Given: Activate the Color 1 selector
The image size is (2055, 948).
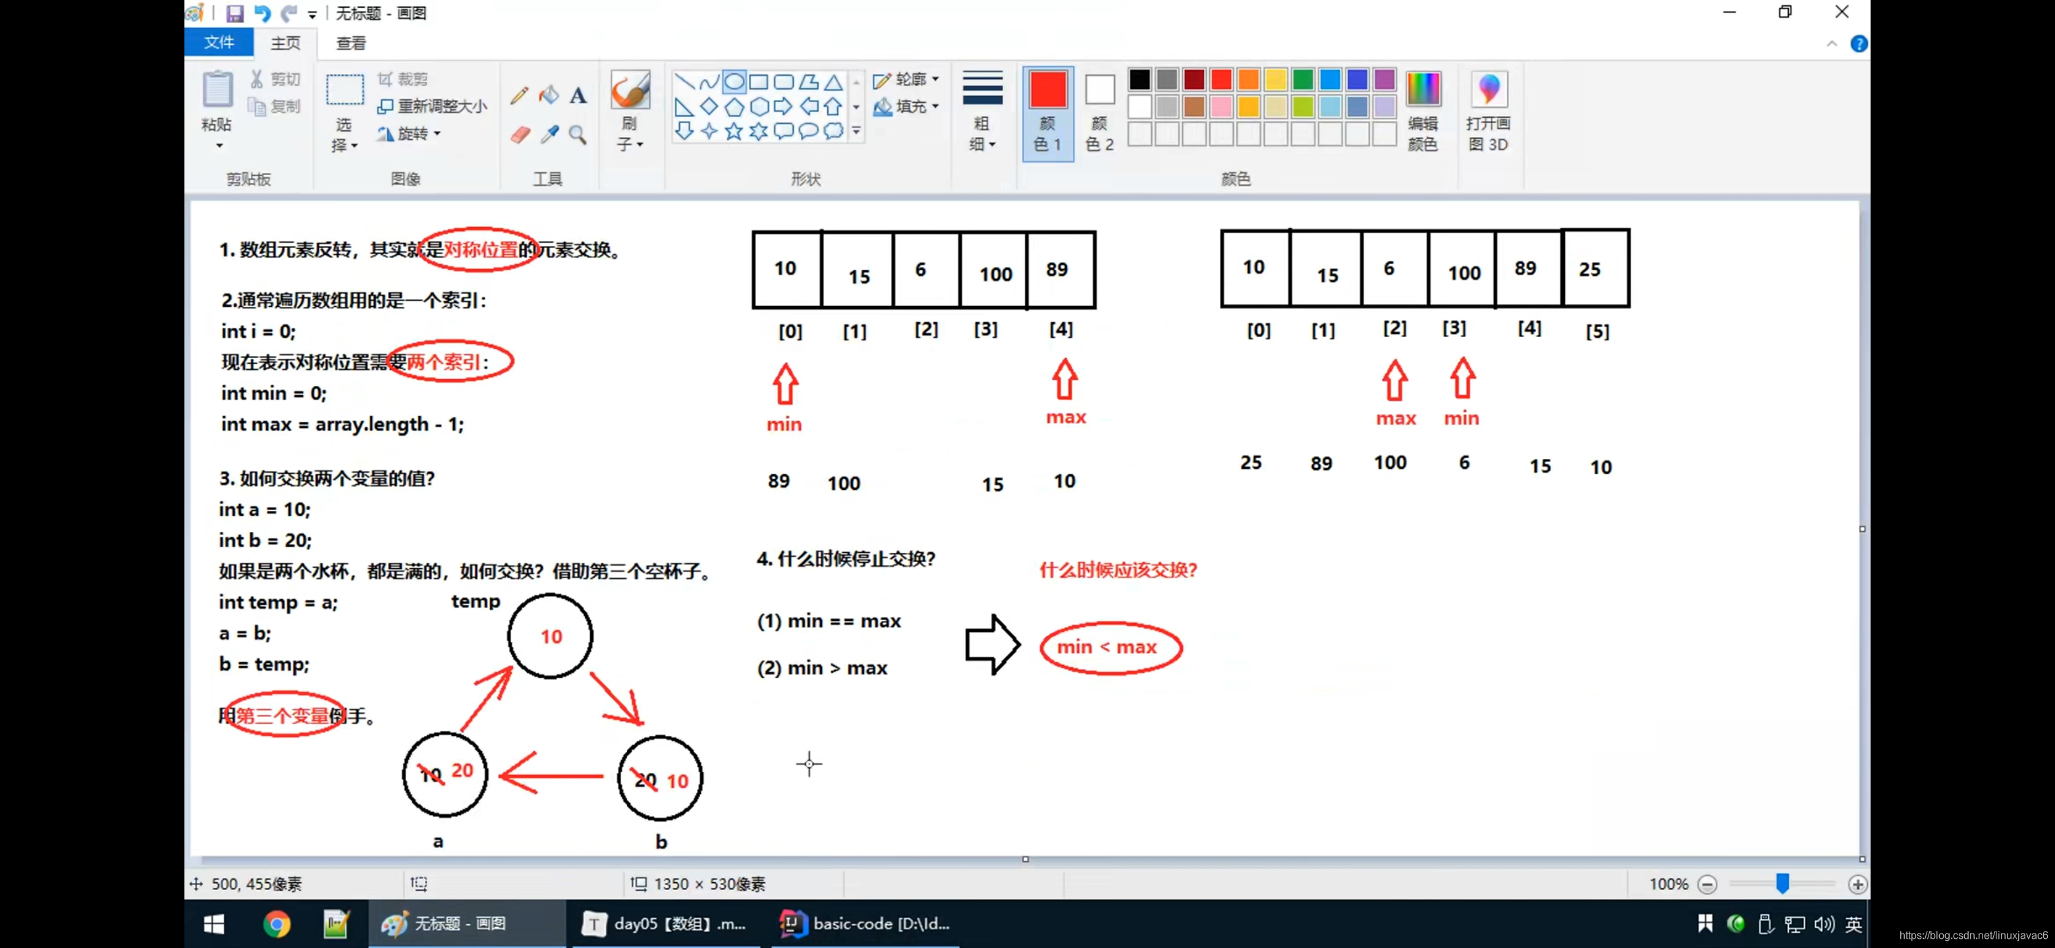Looking at the screenshot, I should 1047,111.
